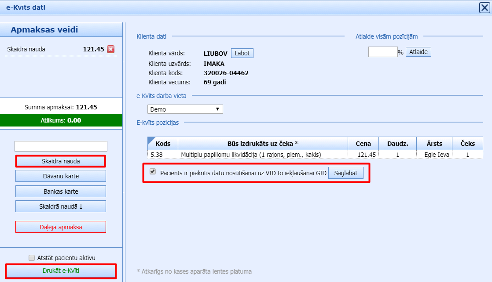Select Skaidra nauda payment method
Image resolution: width=492 pixels, height=282 pixels.
point(61,161)
